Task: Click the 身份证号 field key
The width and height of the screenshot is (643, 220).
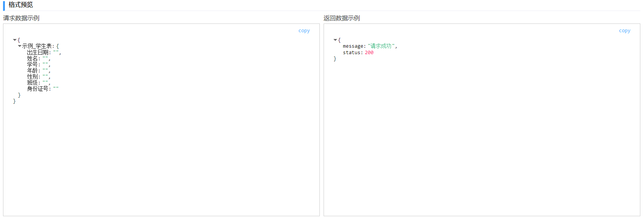Action: point(37,89)
